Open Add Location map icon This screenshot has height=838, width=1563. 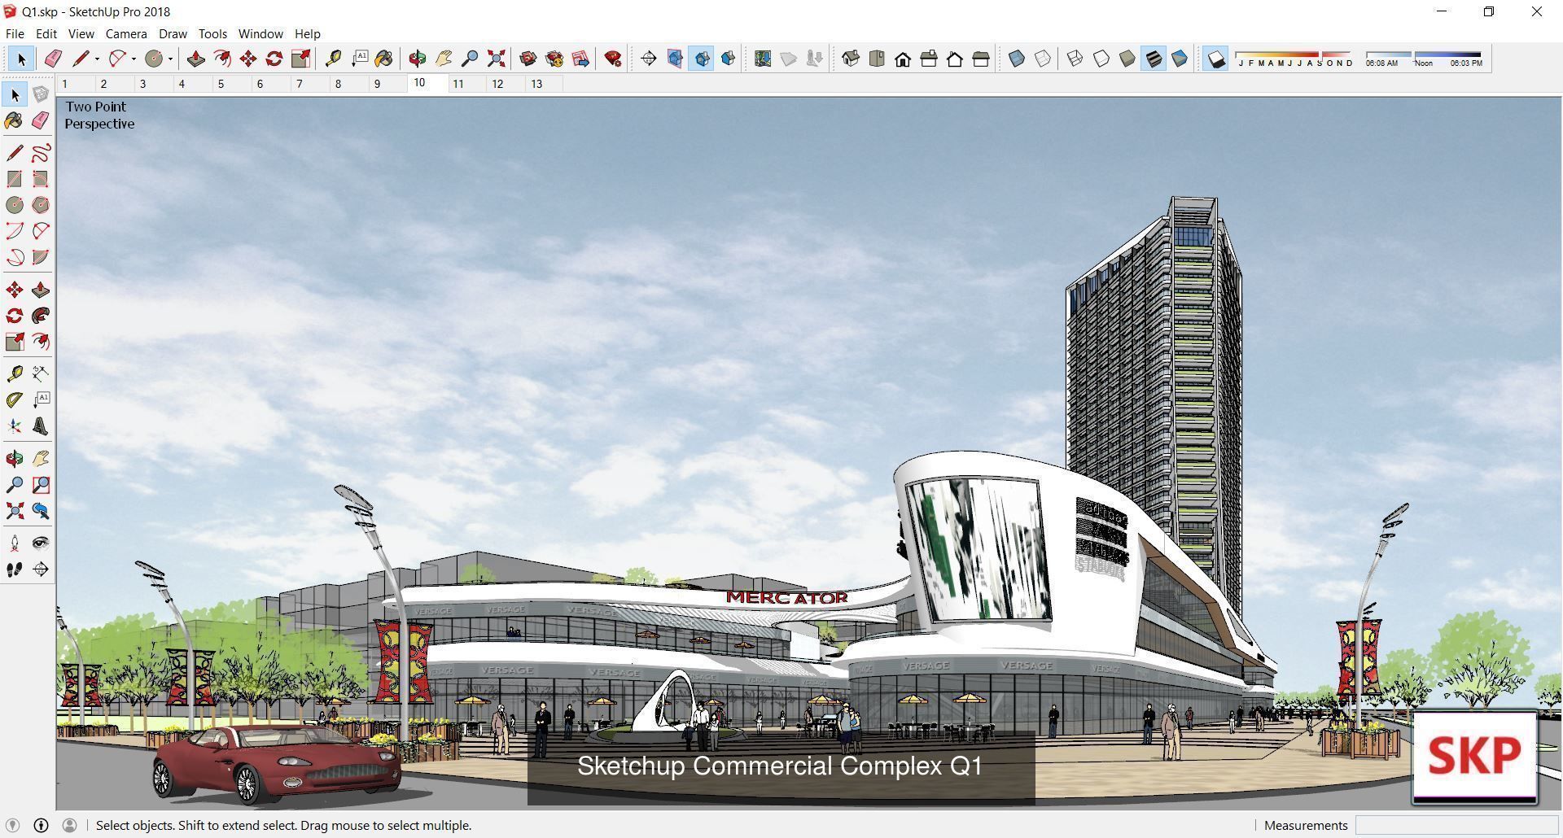(x=763, y=59)
